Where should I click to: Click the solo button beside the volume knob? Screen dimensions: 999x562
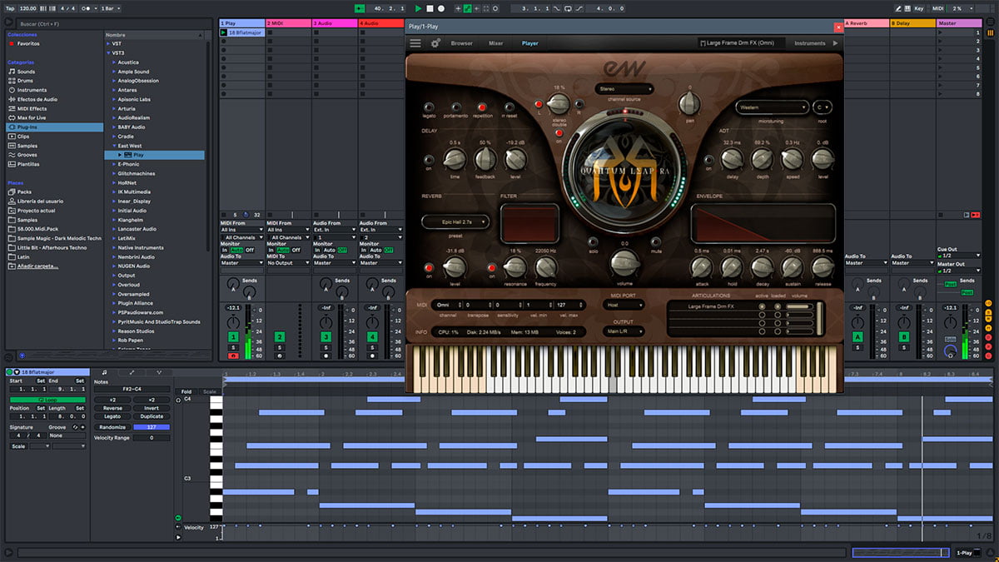click(x=594, y=241)
